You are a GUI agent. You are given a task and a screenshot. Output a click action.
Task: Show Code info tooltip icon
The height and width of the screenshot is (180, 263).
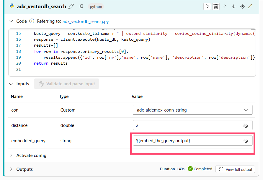coord(32,21)
